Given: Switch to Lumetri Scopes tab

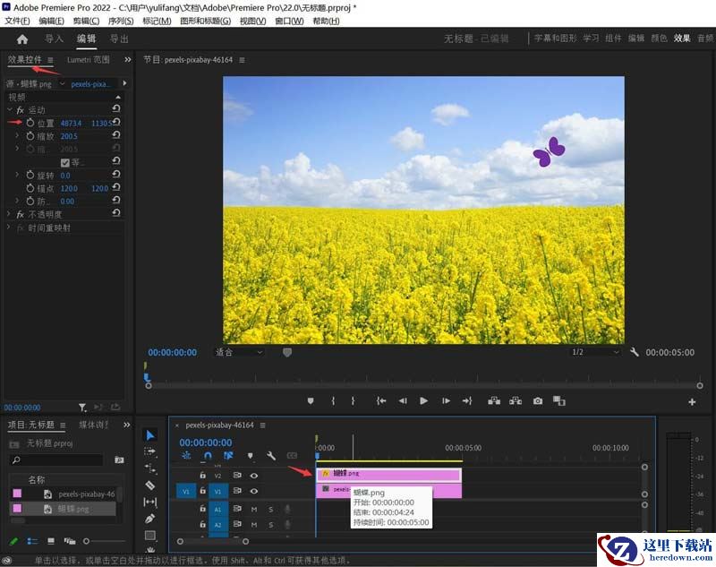Looking at the screenshot, I should (x=88, y=59).
